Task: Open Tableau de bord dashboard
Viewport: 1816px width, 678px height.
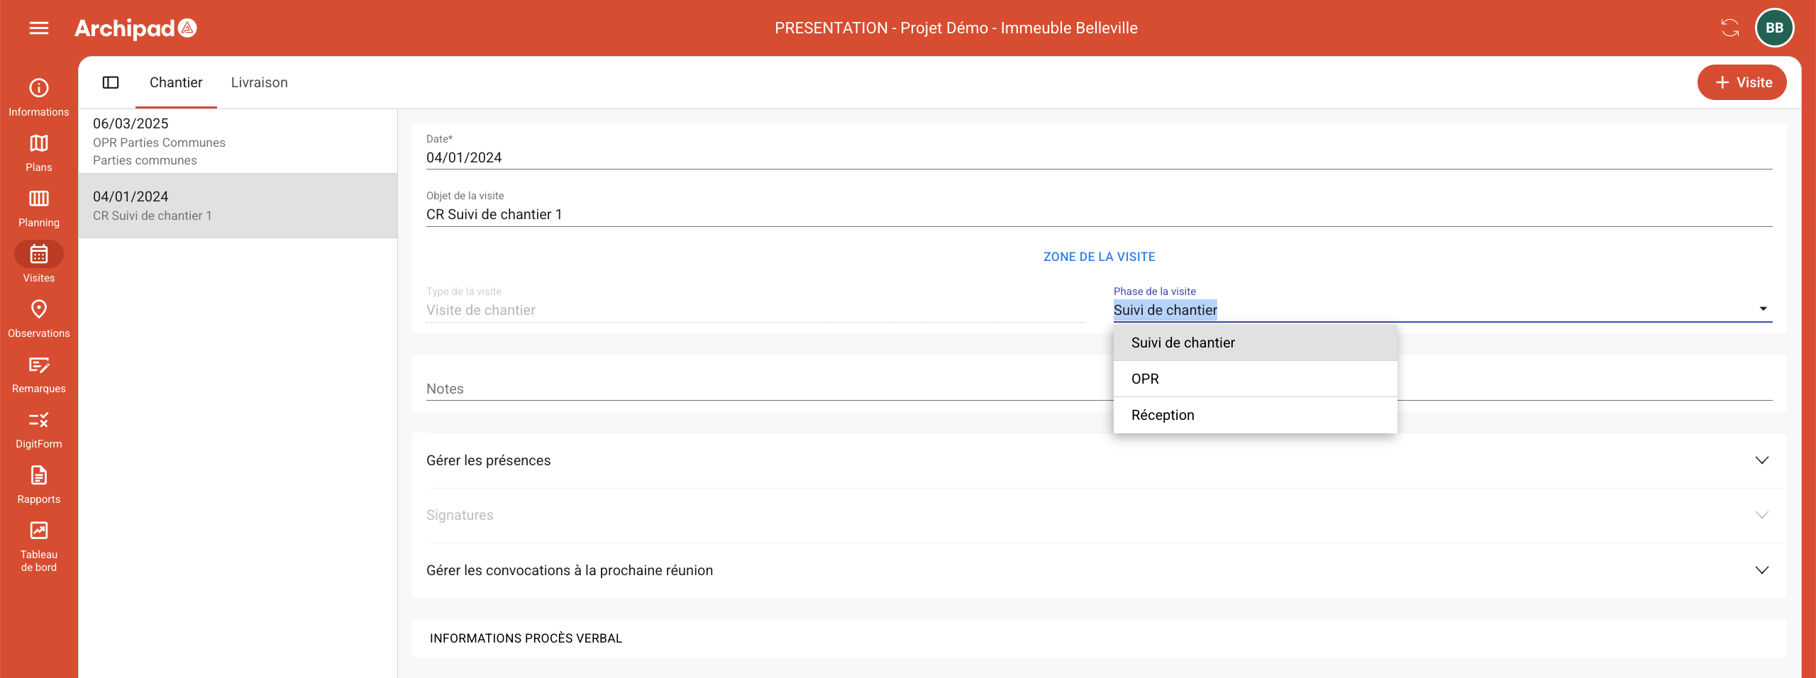Action: point(39,546)
